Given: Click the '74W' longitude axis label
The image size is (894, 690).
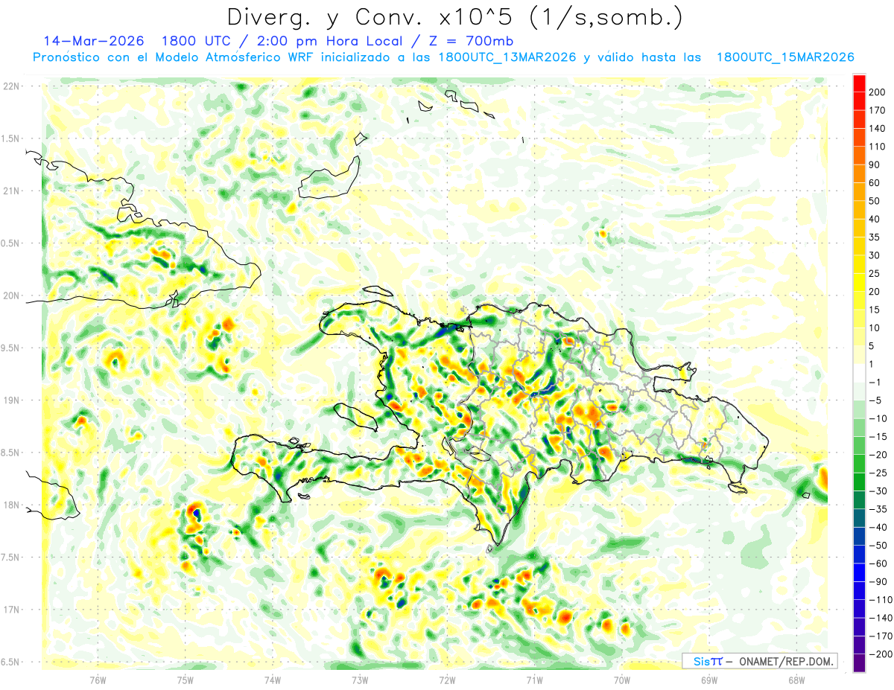Looking at the screenshot, I should (273, 680).
